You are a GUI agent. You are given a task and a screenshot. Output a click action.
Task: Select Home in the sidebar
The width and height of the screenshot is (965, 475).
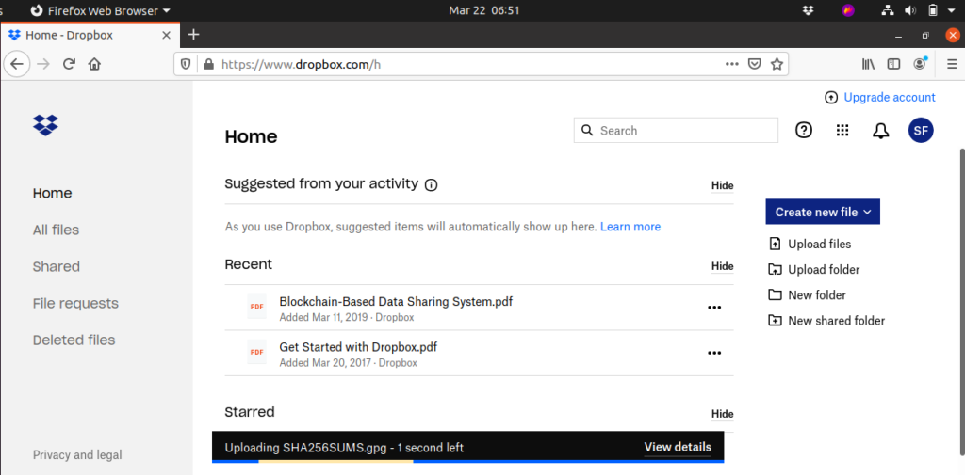pyautogui.click(x=53, y=193)
